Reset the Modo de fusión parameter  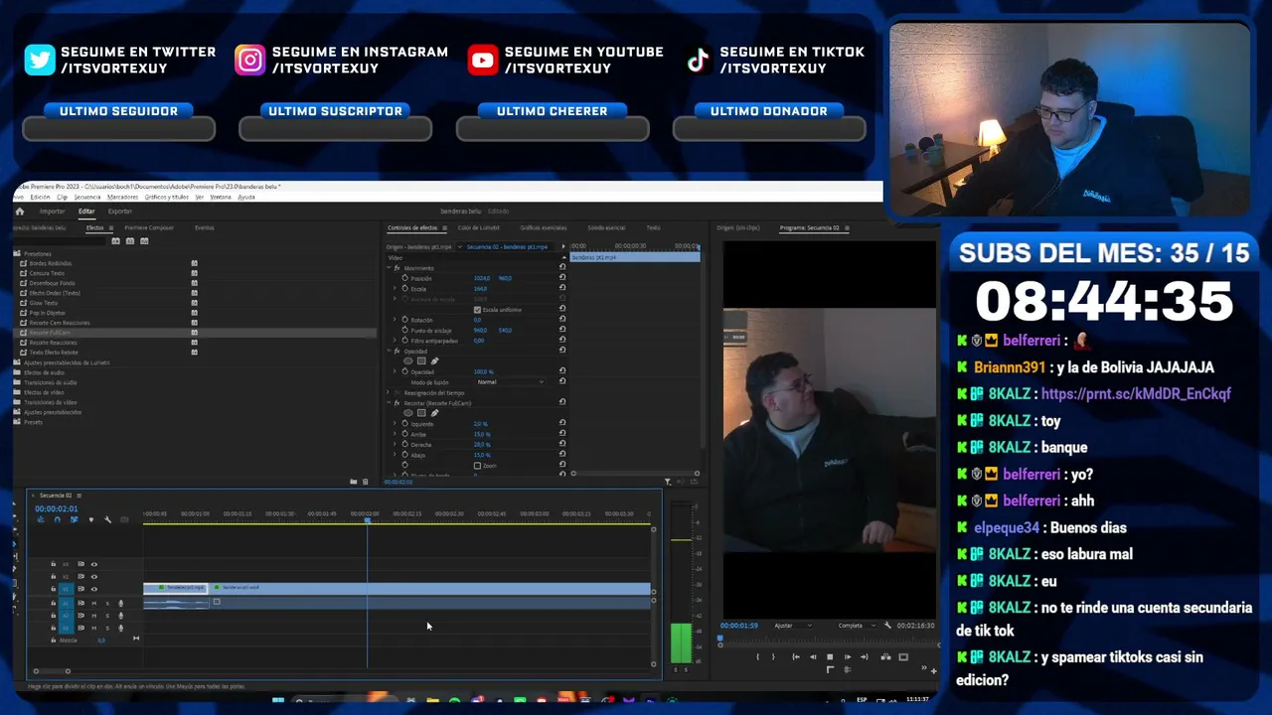pos(562,382)
